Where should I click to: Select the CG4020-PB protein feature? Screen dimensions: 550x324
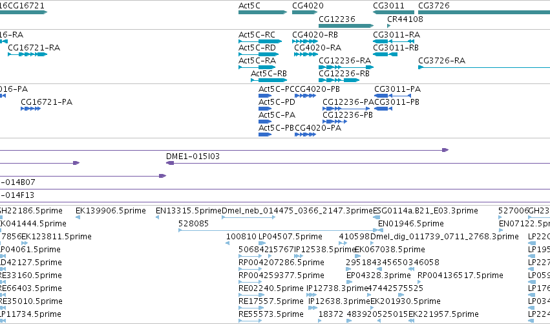click(305, 96)
